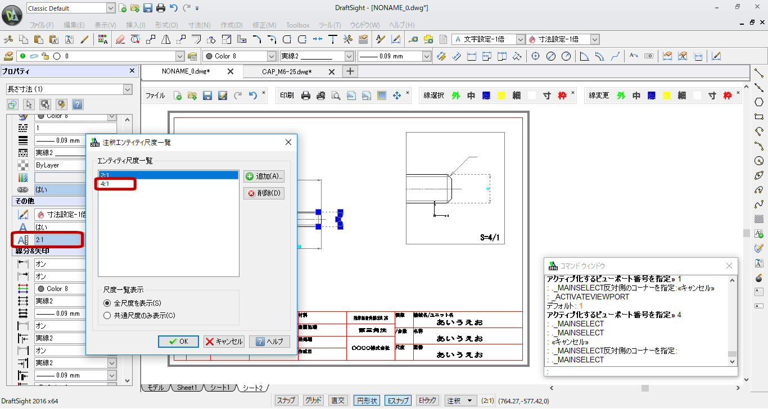Open the Toolbox menu
The width and height of the screenshot is (768, 409).
point(297,25)
